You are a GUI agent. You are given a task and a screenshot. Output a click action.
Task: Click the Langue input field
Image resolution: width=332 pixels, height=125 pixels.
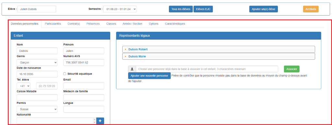click(84, 109)
